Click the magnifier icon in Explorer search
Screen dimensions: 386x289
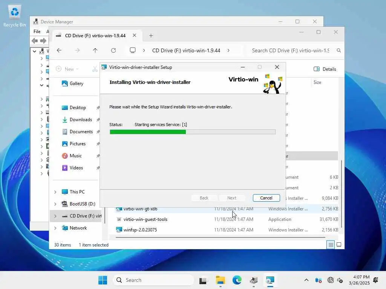(x=339, y=50)
